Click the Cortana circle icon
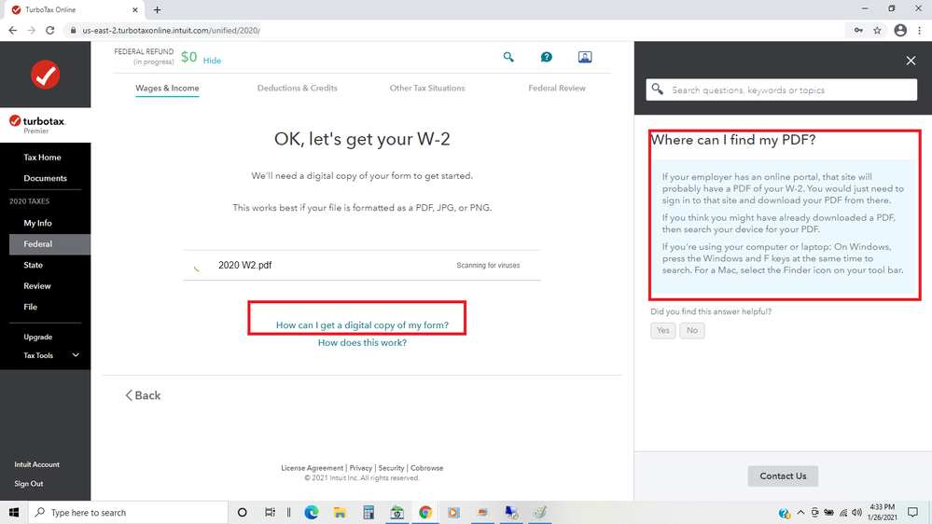The height and width of the screenshot is (524, 932). click(242, 512)
